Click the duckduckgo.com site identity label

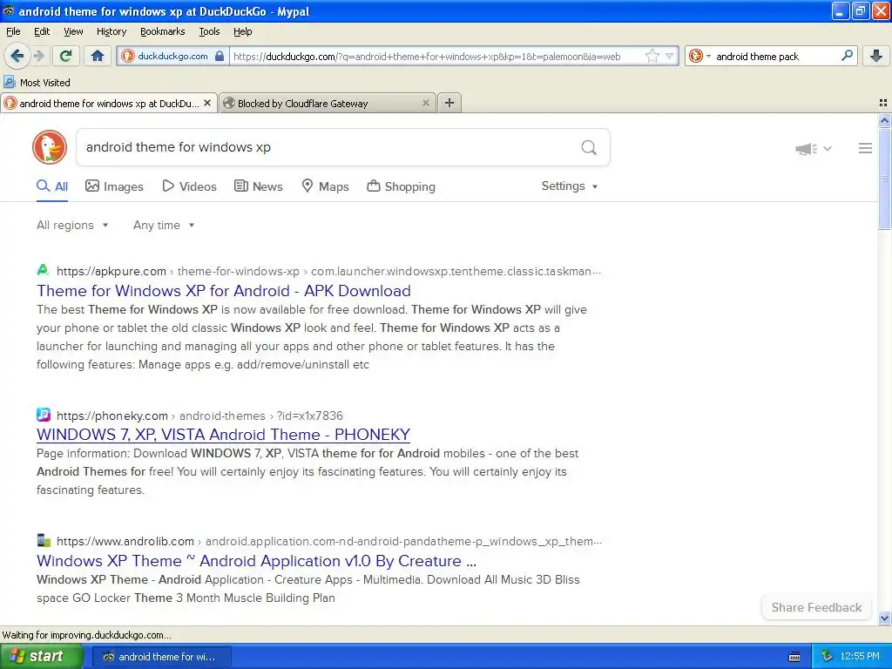[172, 56]
